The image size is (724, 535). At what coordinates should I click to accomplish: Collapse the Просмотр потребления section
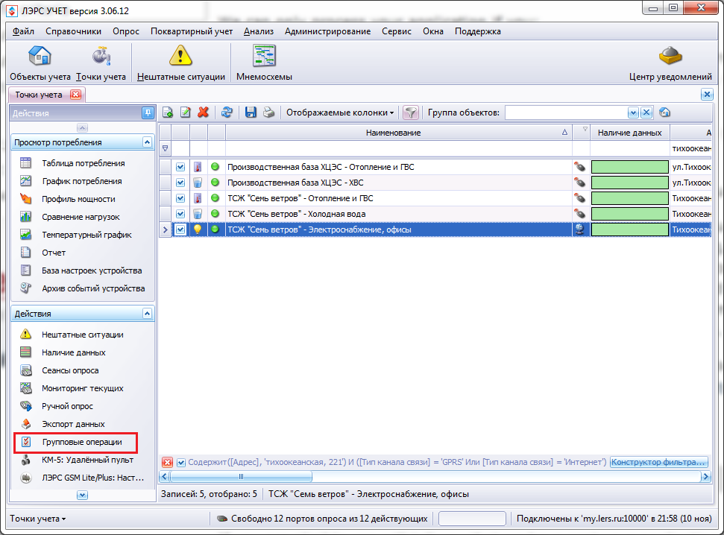coord(148,142)
